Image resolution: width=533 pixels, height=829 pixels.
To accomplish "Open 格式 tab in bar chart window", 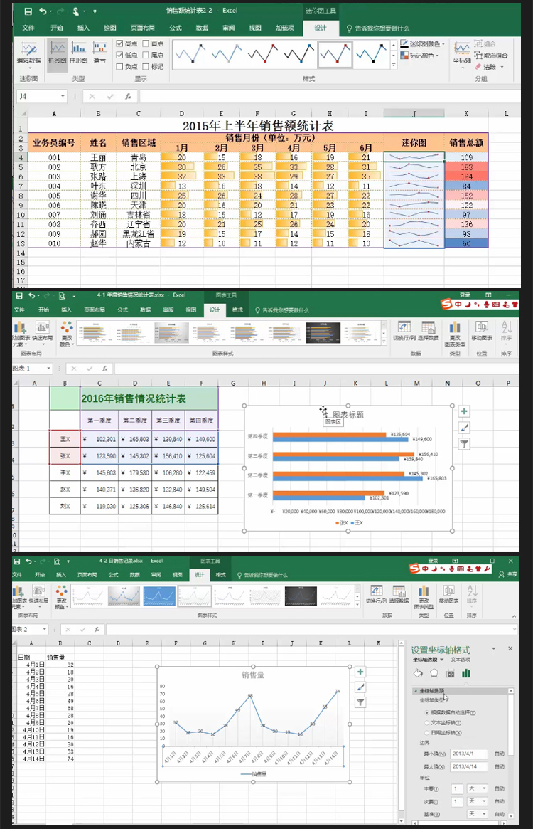I will coord(237,310).
